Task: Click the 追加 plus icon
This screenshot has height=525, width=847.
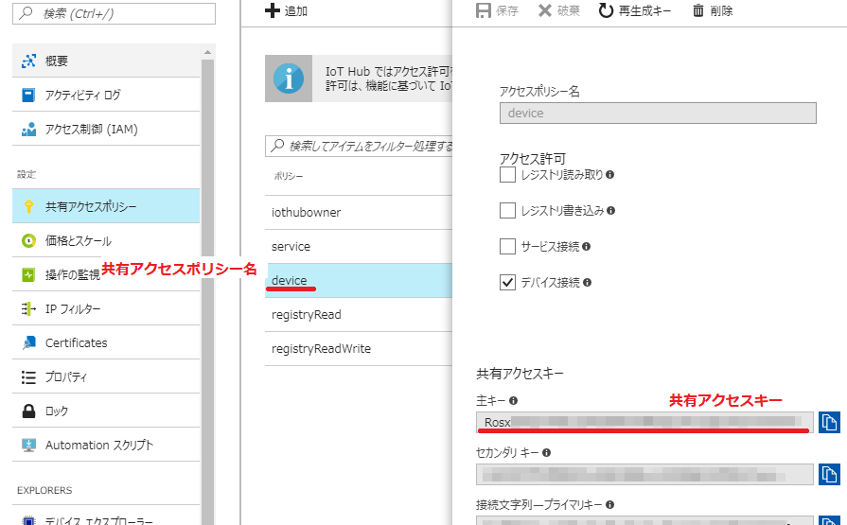Action: pos(273,10)
